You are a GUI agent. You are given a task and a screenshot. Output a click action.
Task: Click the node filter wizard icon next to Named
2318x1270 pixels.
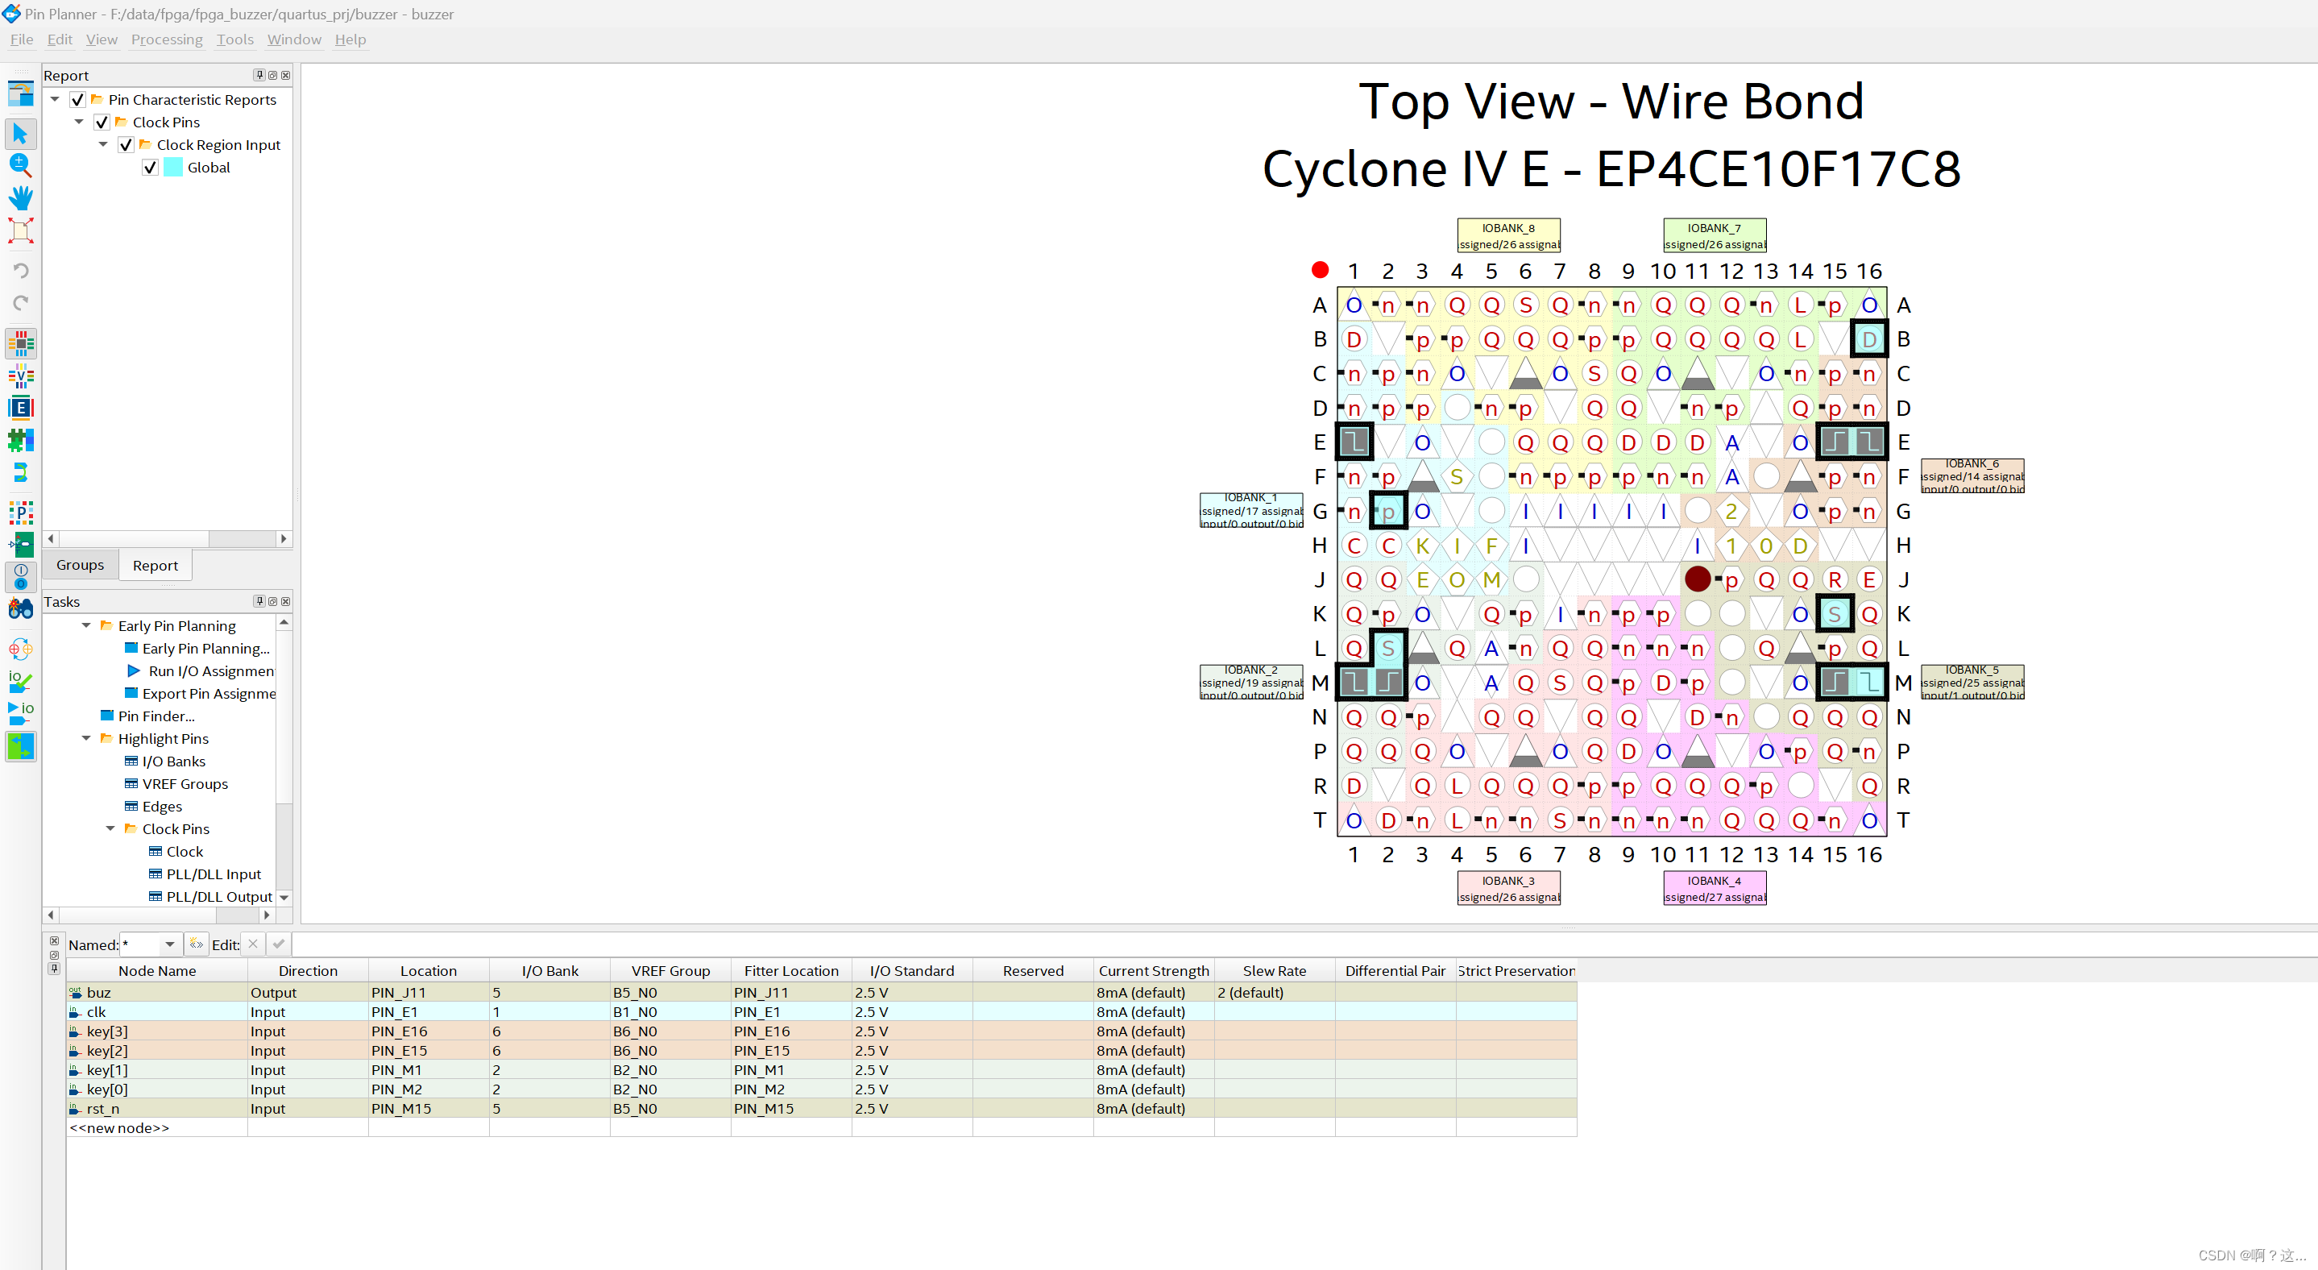[196, 944]
